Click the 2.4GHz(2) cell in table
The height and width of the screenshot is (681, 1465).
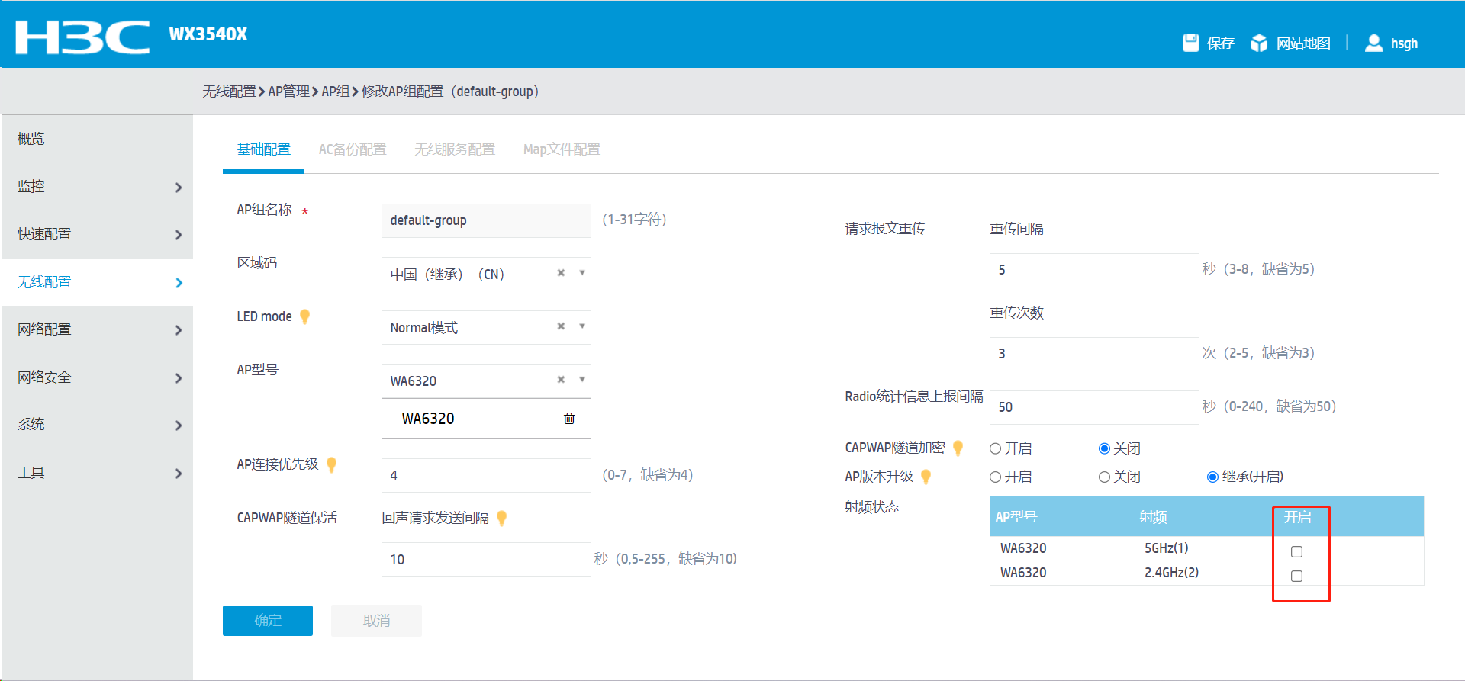pyautogui.click(x=1171, y=573)
